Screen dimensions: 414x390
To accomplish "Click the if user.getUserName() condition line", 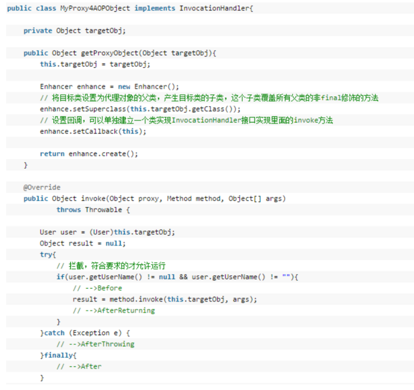I will [178, 277].
